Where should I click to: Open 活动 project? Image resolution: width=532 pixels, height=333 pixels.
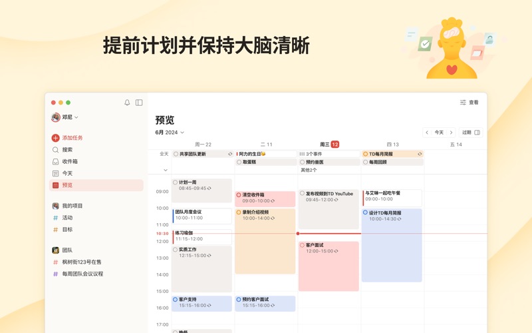[x=96, y=218]
